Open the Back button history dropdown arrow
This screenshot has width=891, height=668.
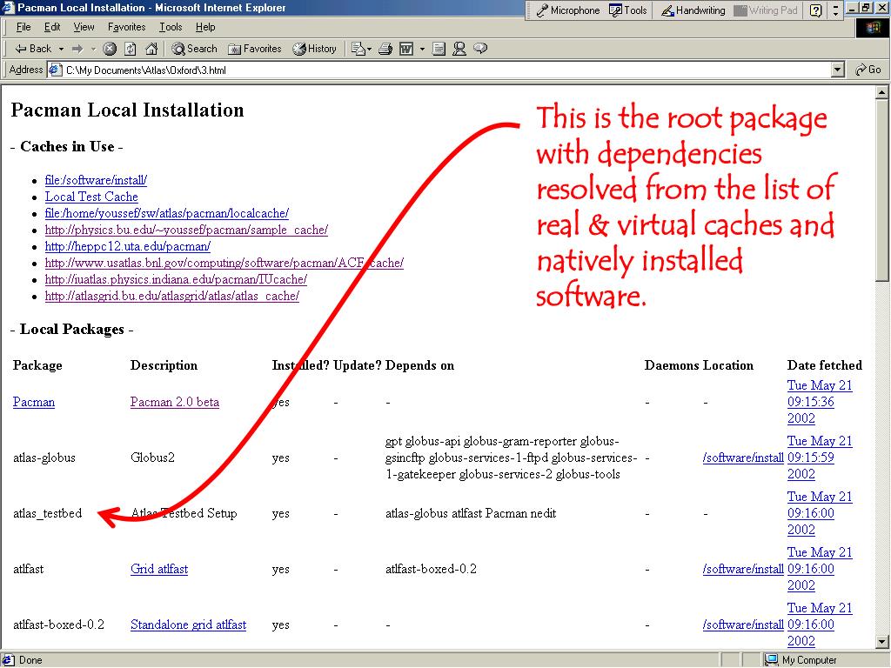point(62,49)
